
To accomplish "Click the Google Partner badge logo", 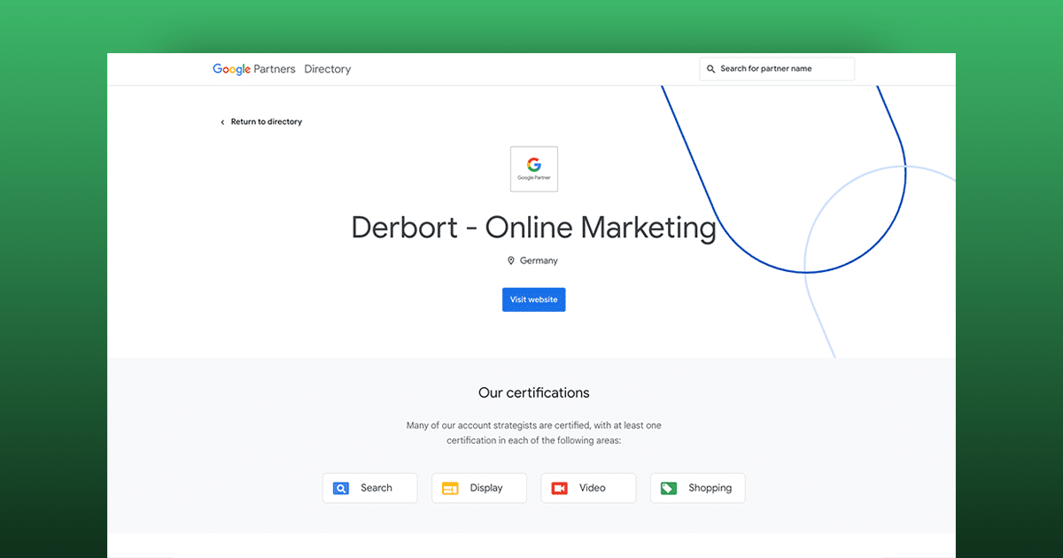I will click(533, 168).
